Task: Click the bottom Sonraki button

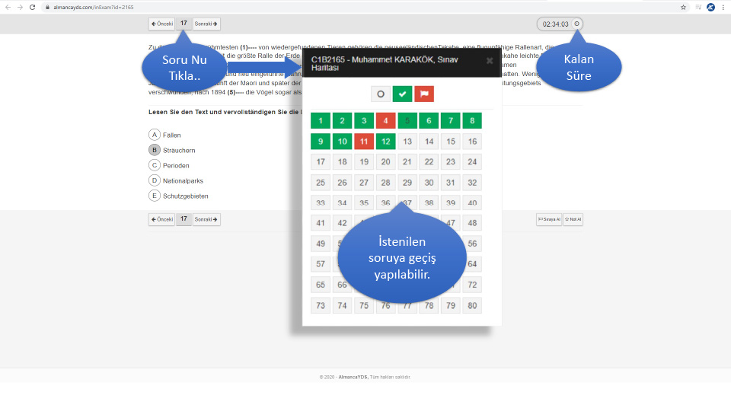Action: pos(206,219)
